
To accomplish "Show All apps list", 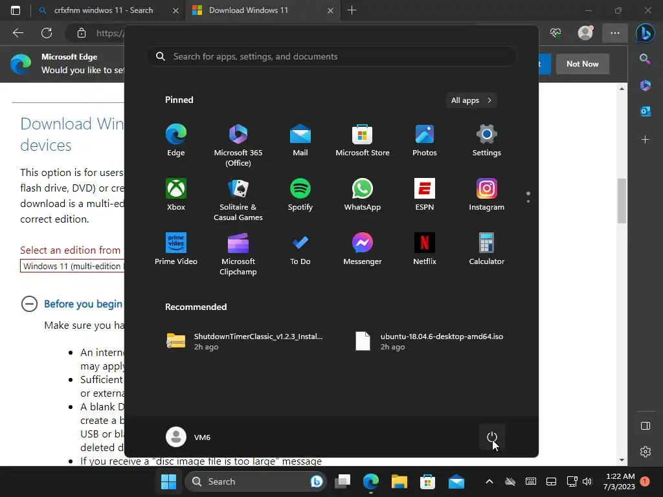I will click(x=471, y=100).
